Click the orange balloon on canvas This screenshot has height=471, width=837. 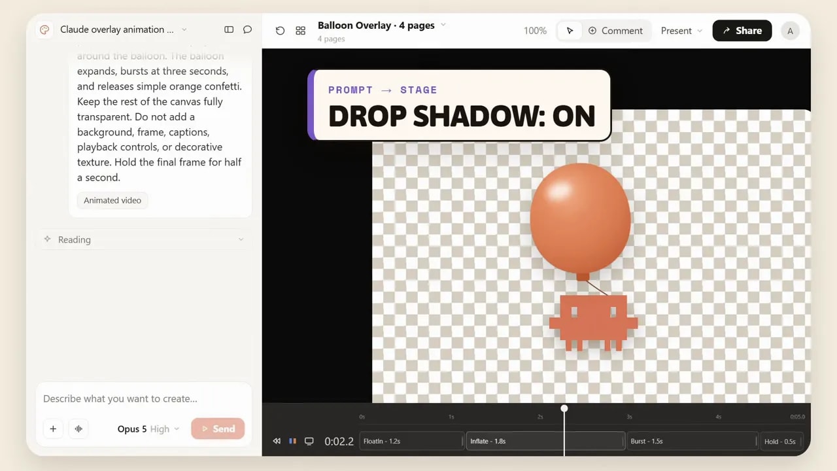(581, 218)
